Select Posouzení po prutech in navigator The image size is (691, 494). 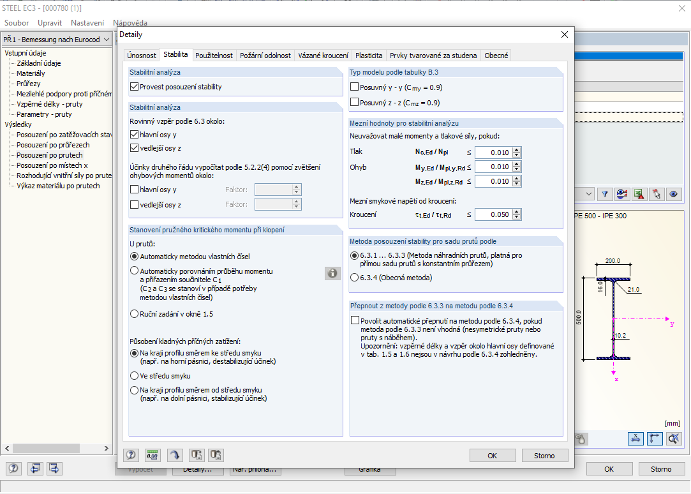coord(49,155)
